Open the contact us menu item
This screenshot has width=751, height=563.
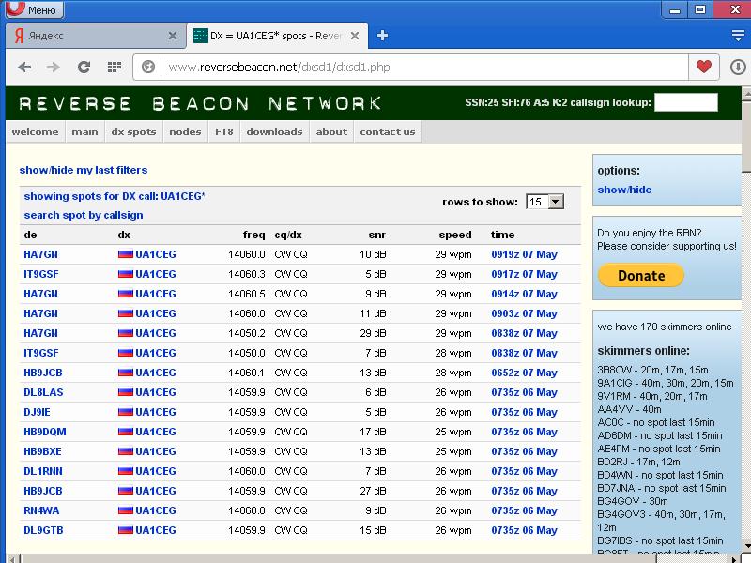388,131
